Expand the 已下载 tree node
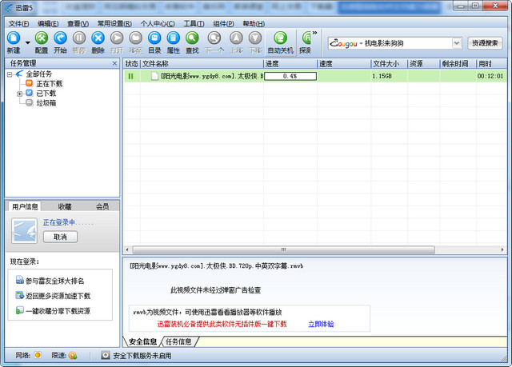The height and width of the screenshot is (367, 512). pyautogui.click(x=19, y=94)
